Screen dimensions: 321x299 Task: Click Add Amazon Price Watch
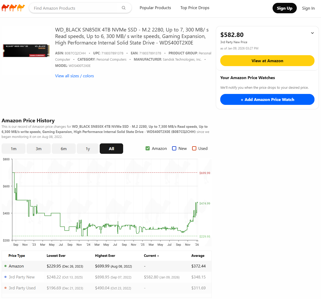tap(267, 99)
